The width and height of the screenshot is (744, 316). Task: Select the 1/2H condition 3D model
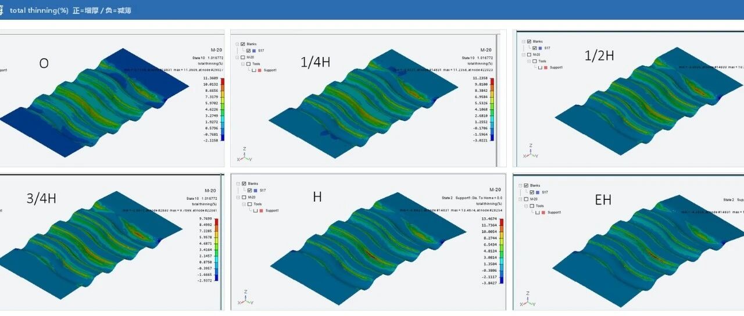[x=649, y=101]
